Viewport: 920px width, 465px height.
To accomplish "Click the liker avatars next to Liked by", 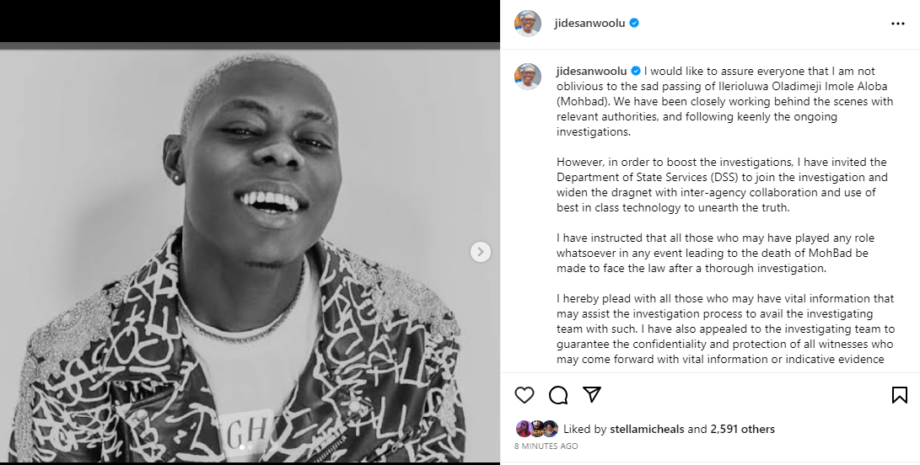I will (x=537, y=428).
